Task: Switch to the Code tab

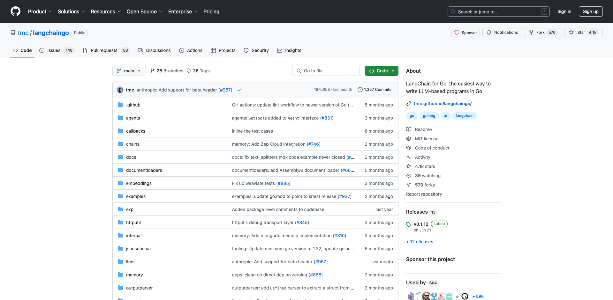Action: coord(22,50)
